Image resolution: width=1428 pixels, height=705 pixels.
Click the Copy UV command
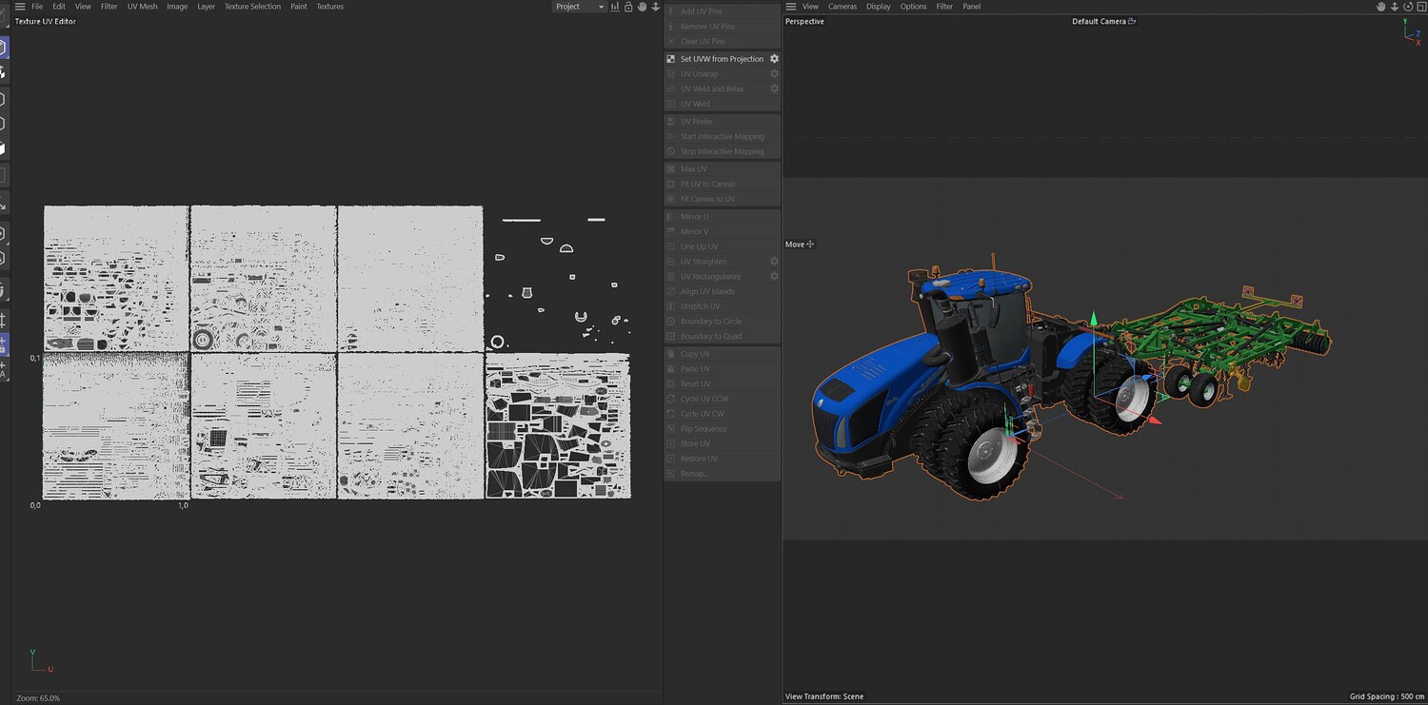coord(722,354)
